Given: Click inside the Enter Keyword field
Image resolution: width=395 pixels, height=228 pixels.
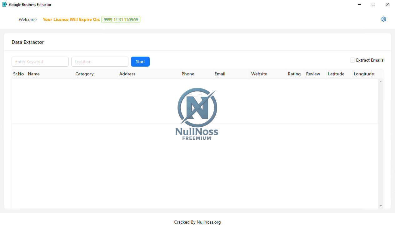Looking at the screenshot, I should point(40,62).
